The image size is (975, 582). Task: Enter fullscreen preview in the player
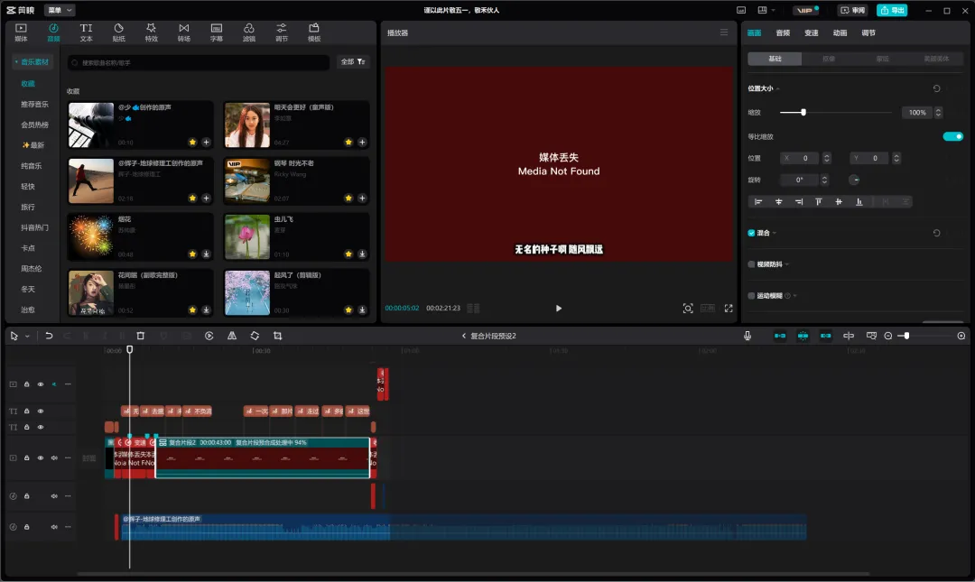[x=729, y=309]
